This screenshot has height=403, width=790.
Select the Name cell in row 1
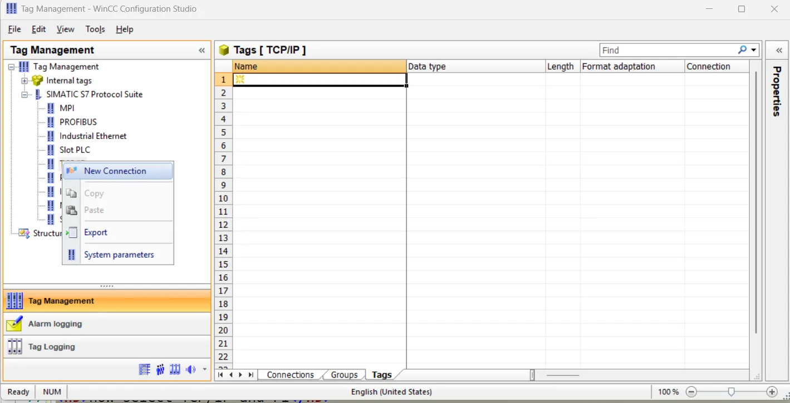point(320,79)
